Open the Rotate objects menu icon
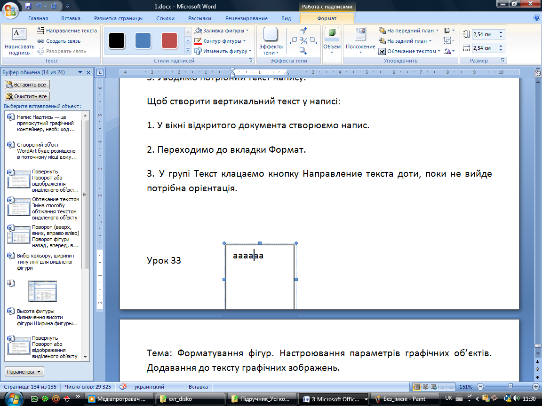542x406 pixels. click(x=449, y=51)
